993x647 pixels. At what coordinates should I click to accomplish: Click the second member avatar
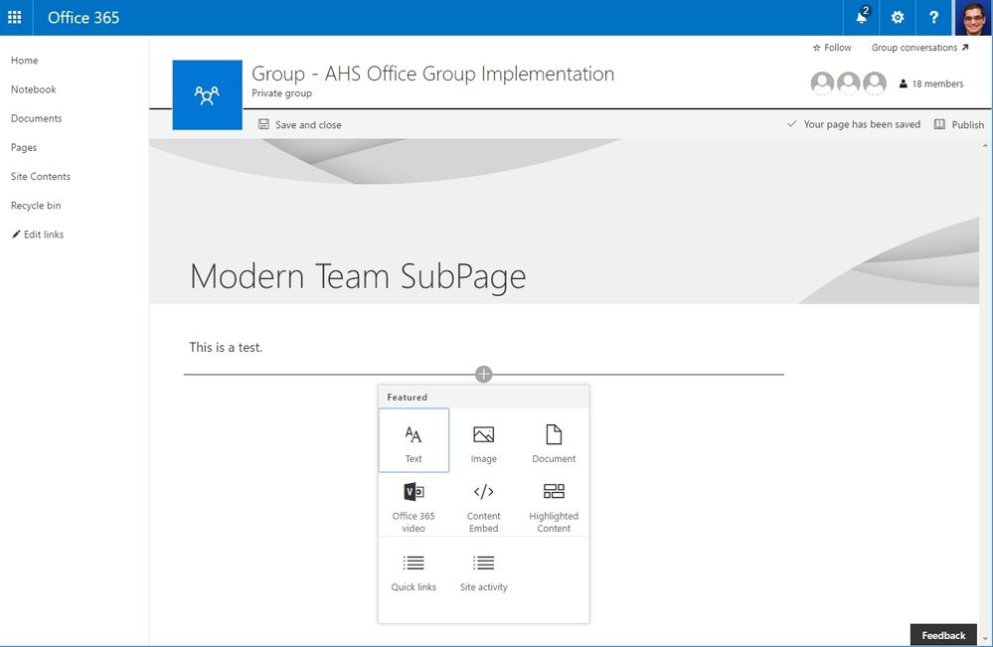point(849,82)
